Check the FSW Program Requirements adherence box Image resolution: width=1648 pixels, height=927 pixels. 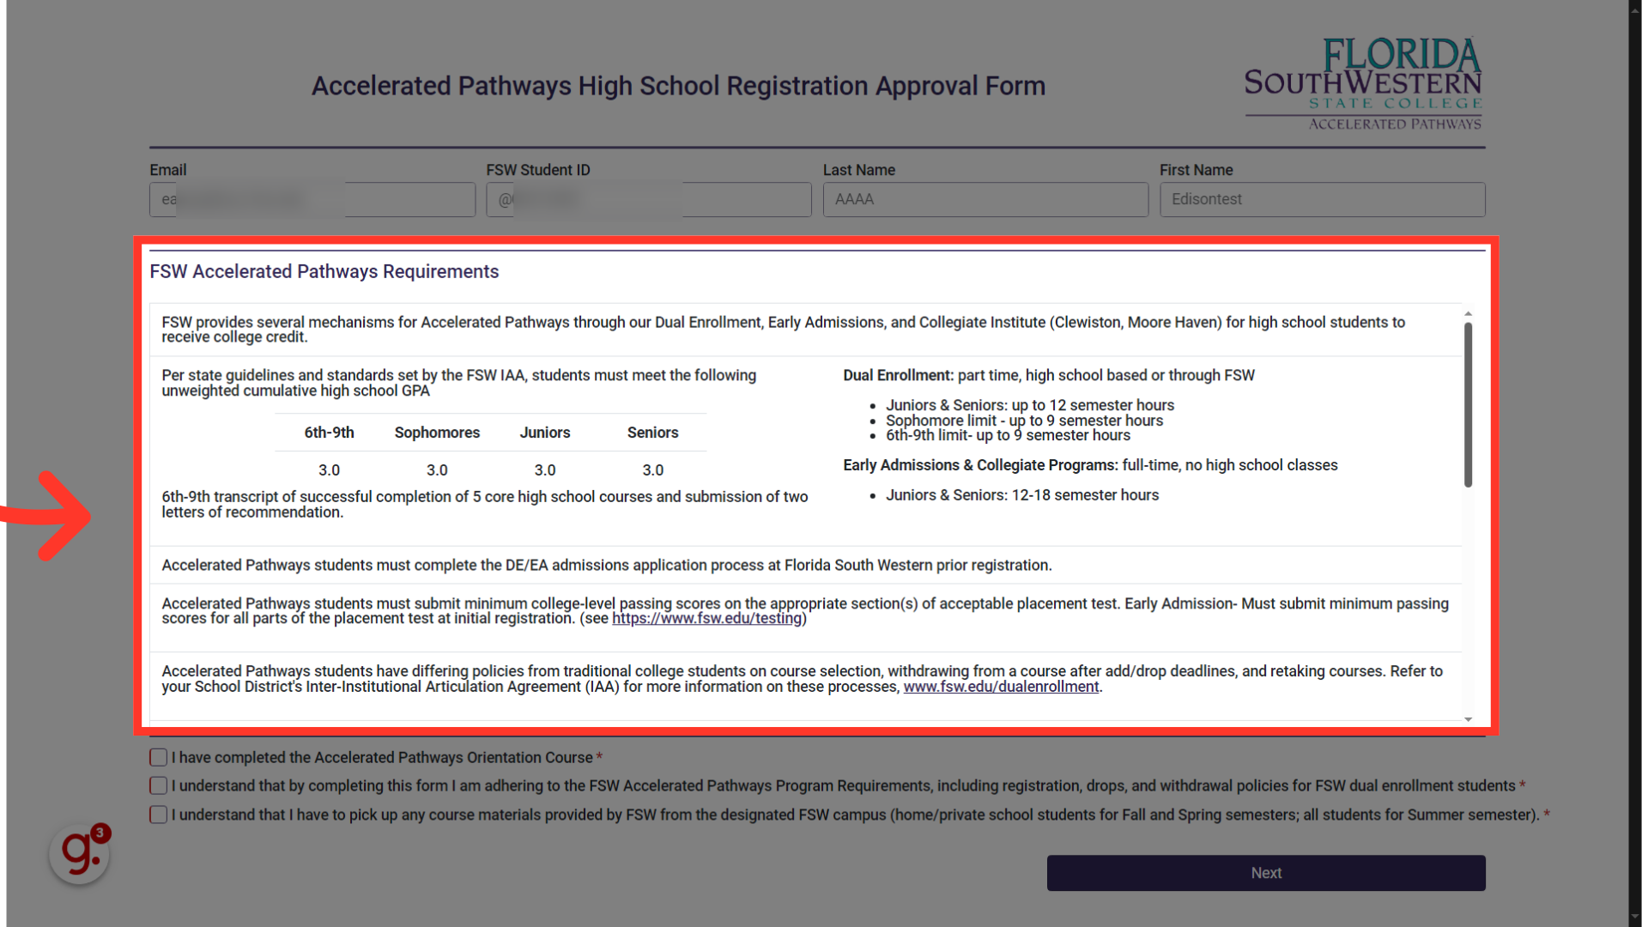click(x=158, y=785)
